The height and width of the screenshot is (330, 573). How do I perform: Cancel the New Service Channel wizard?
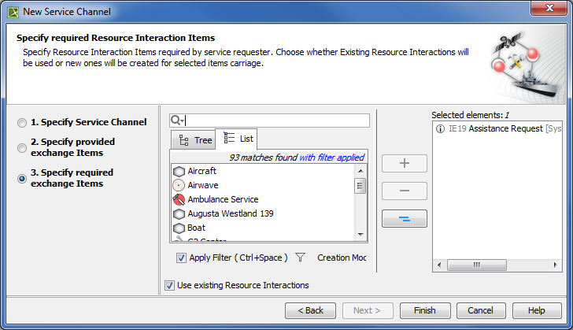tap(481, 310)
